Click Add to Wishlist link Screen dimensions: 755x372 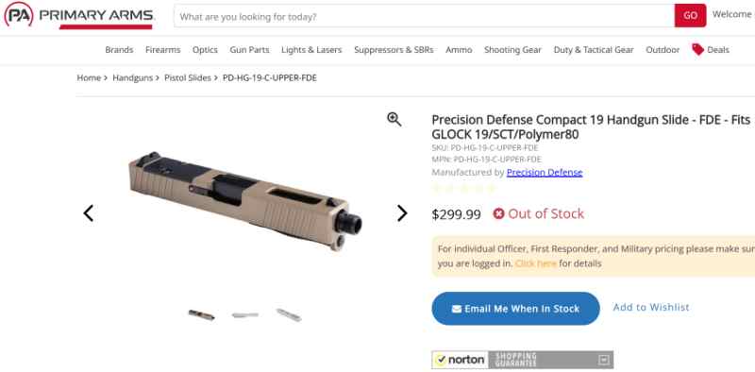click(651, 307)
